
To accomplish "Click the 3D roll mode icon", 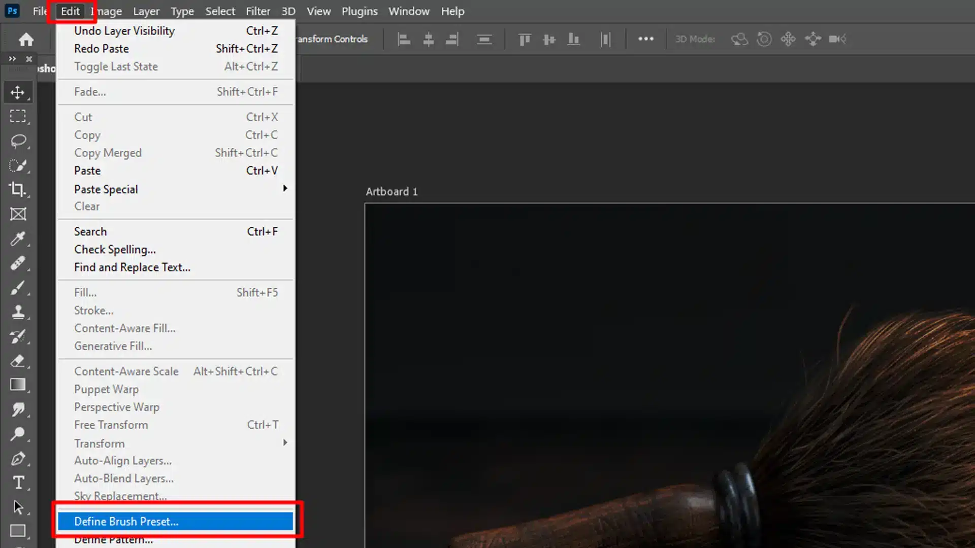I will pyautogui.click(x=764, y=39).
